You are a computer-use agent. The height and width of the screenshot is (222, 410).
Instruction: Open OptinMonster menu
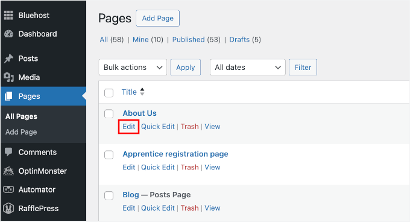pos(43,171)
